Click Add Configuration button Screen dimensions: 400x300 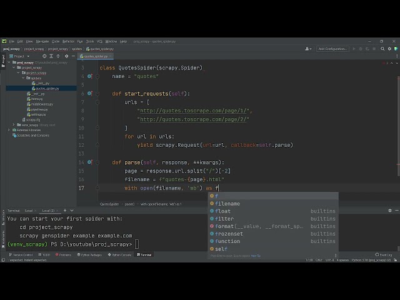coord(332,49)
